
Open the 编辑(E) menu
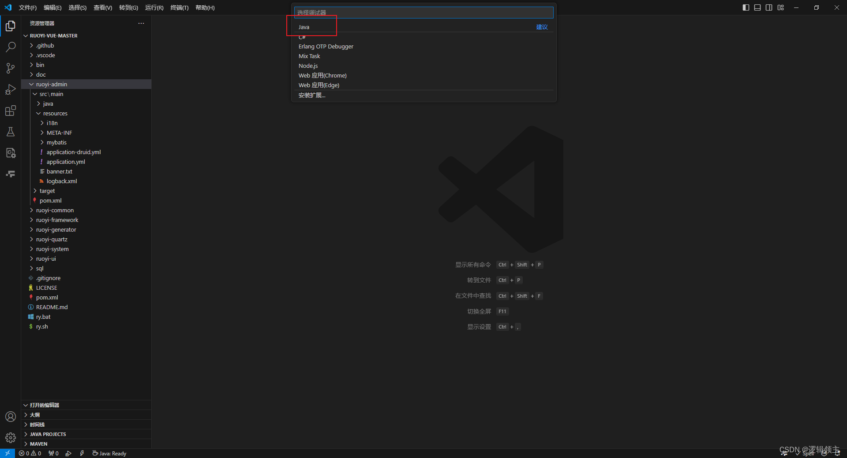(x=52, y=7)
